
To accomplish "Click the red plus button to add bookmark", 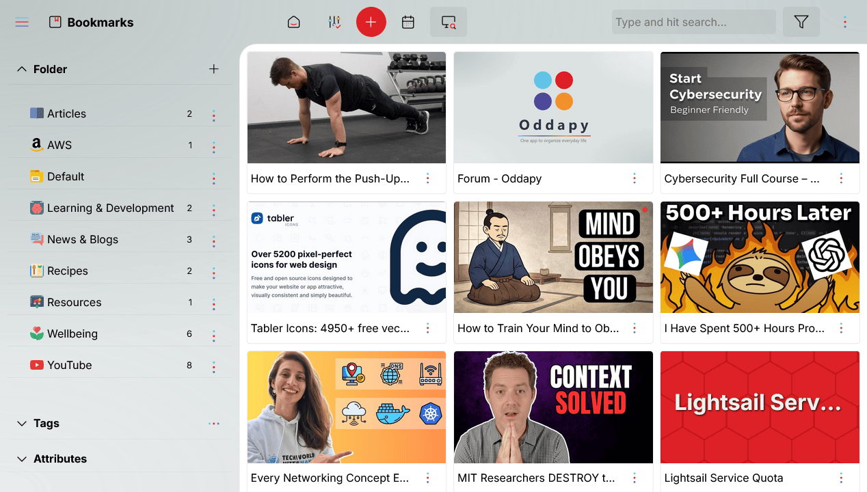I will pyautogui.click(x=371, y=21).
